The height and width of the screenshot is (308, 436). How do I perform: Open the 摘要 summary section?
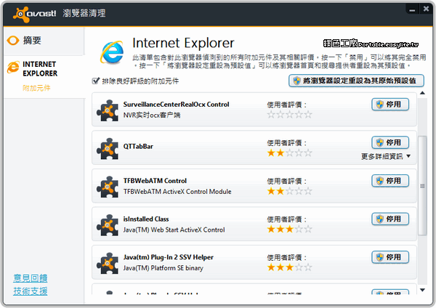(32, 41)
